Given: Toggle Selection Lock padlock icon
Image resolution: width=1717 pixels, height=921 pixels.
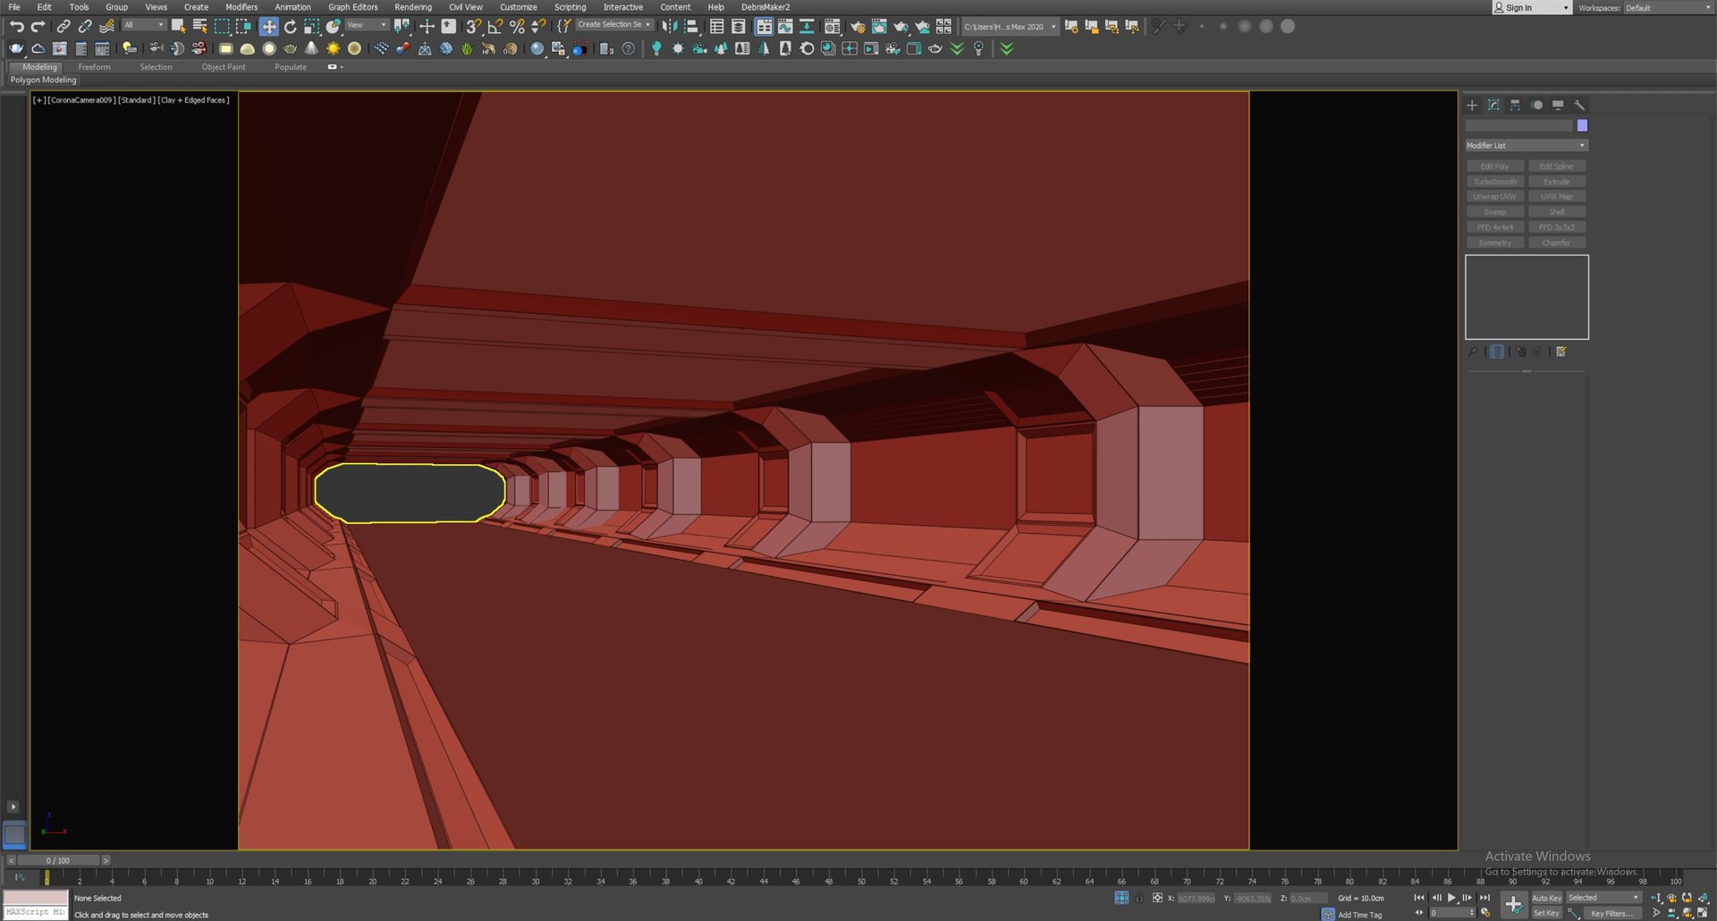Looking at the screenshot, I should 1139,898.
